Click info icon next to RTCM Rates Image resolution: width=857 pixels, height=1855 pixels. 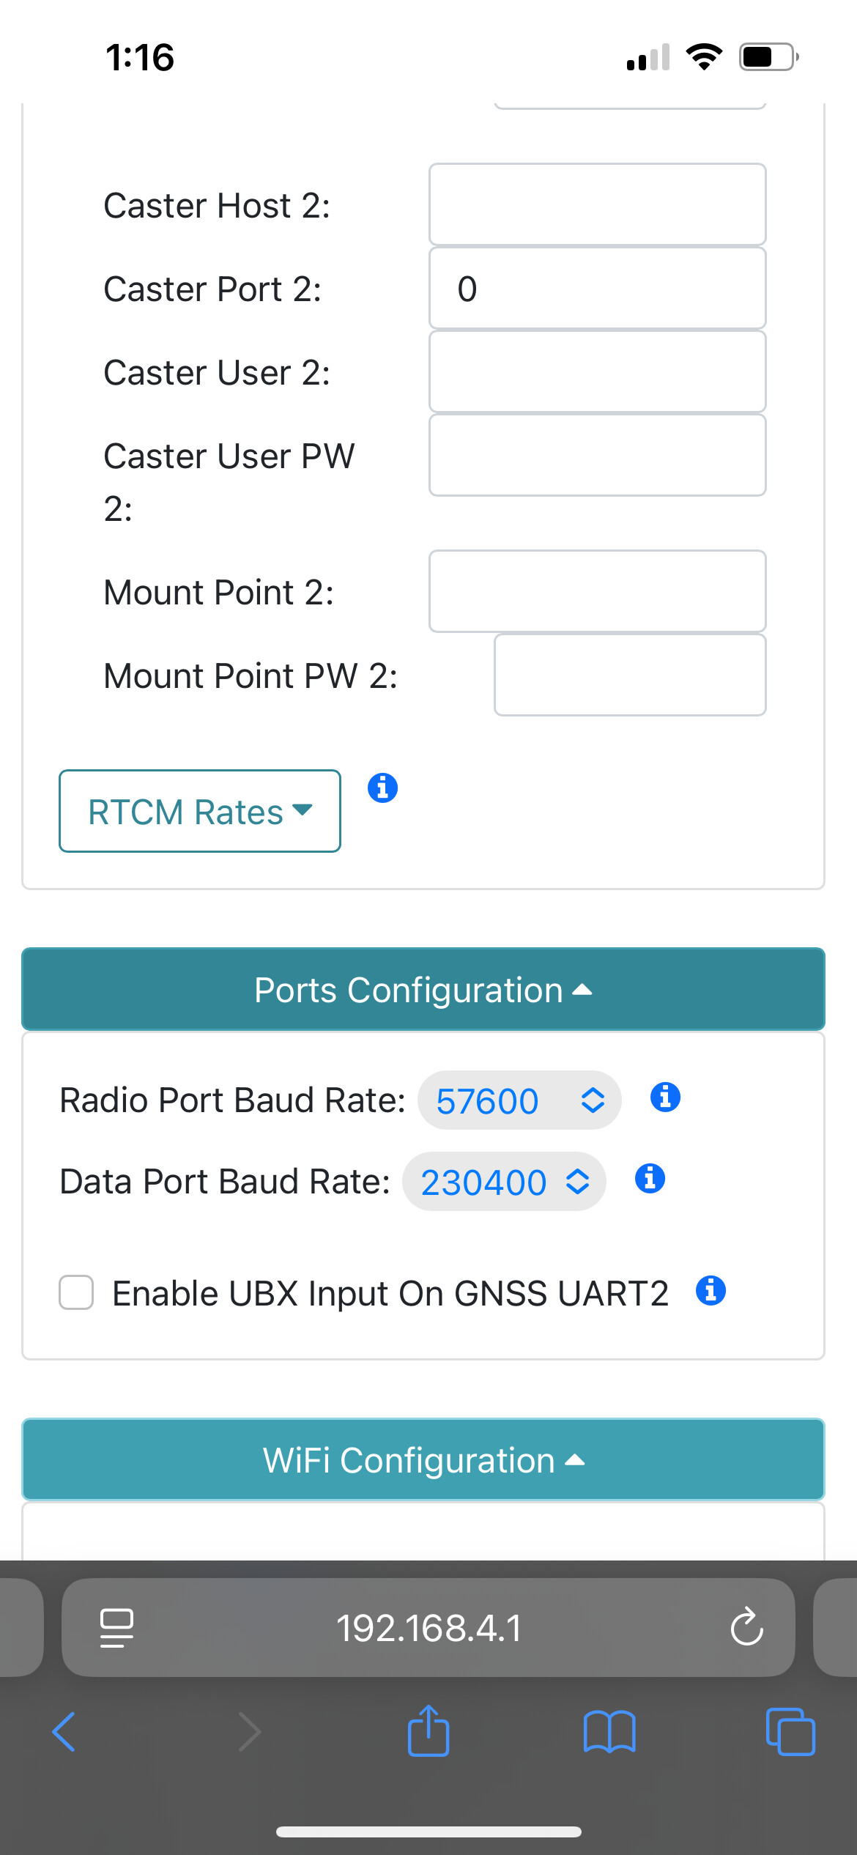[382, 788]
